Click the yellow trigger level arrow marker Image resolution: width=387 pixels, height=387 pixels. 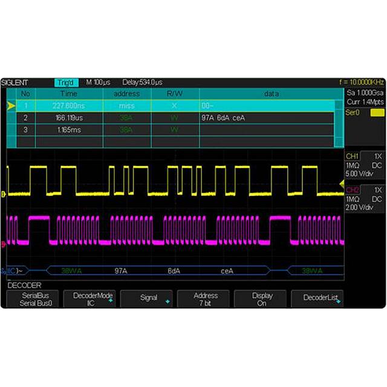342,184
